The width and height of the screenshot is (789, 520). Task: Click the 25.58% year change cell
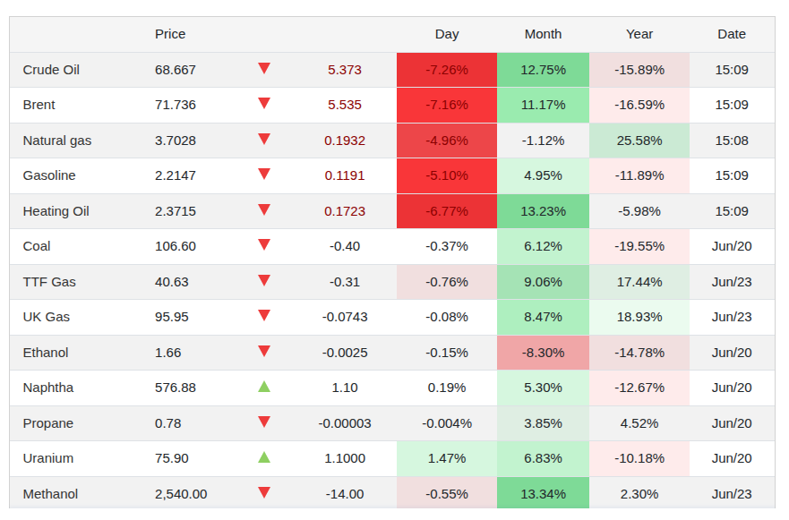[x=639, y=141]
